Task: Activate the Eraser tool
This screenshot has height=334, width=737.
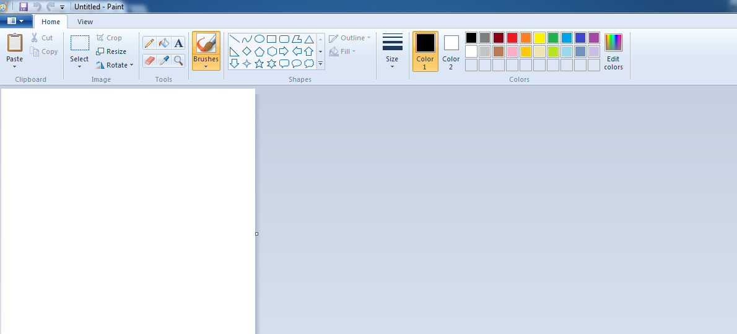Action: pos(149,60)
